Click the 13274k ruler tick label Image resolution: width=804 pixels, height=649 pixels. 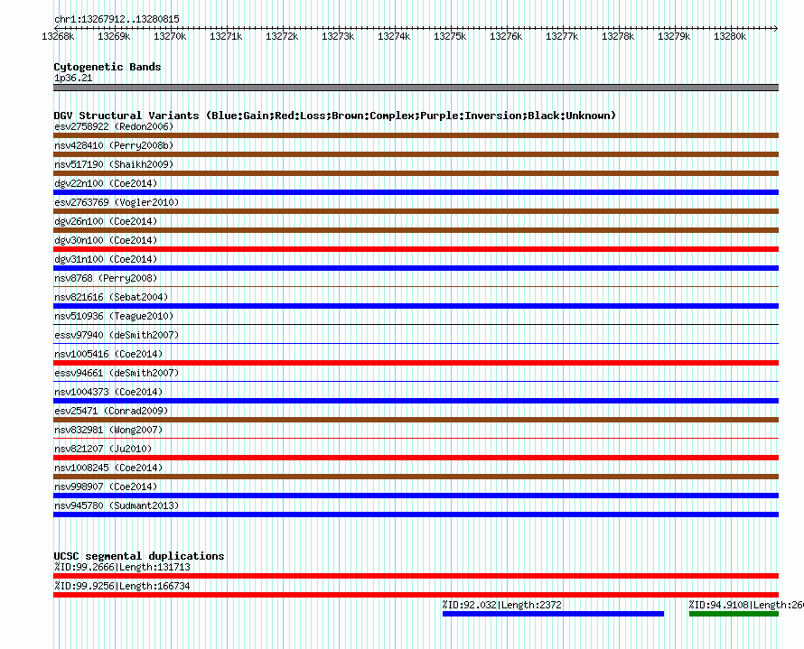point(394,36)
